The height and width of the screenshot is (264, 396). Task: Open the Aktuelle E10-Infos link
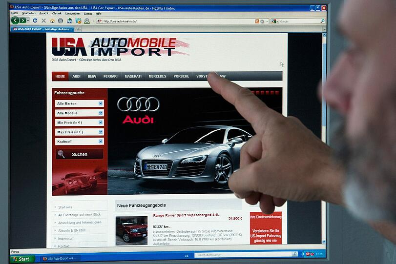click(x=72, y=230)
